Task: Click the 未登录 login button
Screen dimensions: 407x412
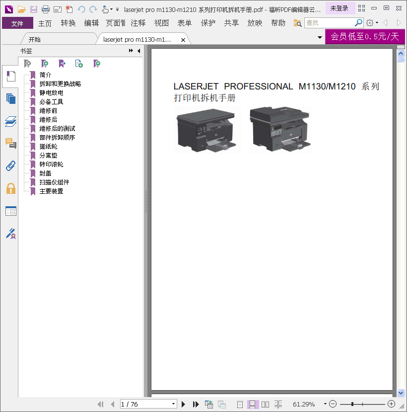Action: pyautogui.click(x=339, y=8)
